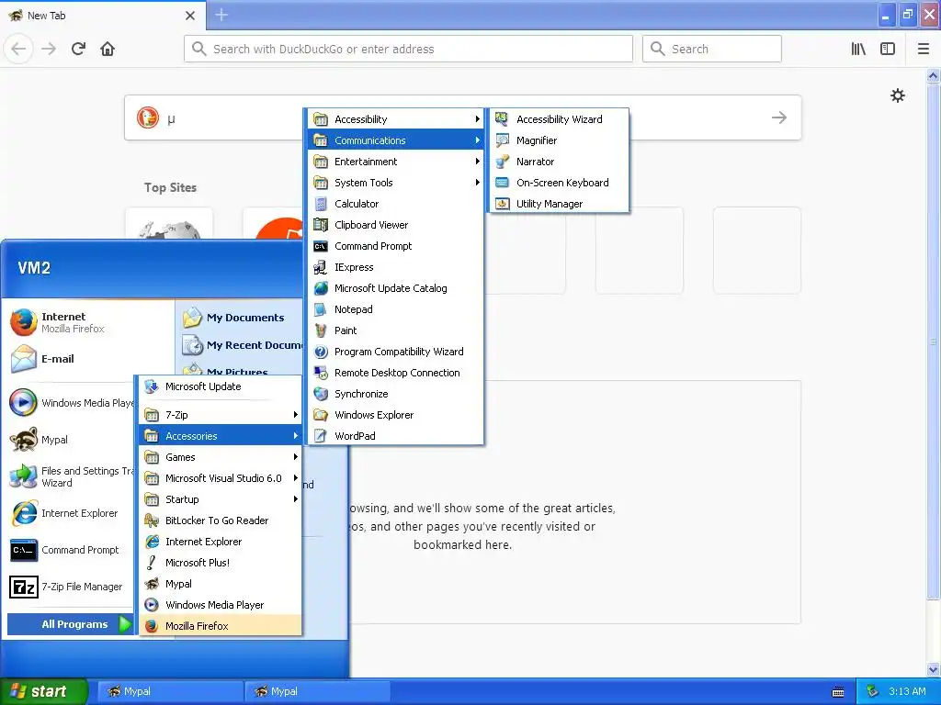Image resolution: width=941 pixels, height=705 pixels.
Task: Click the browser reload button
Action: (78, 49)
